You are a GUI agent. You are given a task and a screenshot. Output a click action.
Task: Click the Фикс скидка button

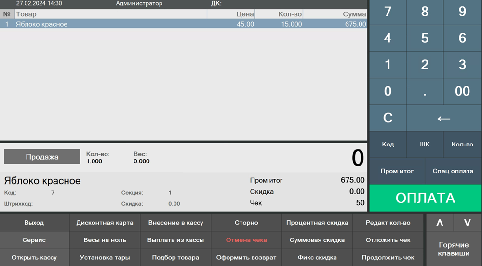(317, 258)
